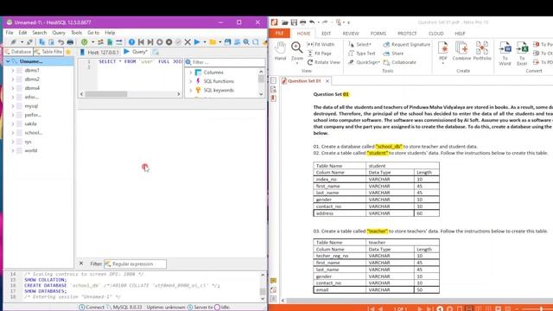Click the Combine files icon in Nitro

tap(461, 50)
